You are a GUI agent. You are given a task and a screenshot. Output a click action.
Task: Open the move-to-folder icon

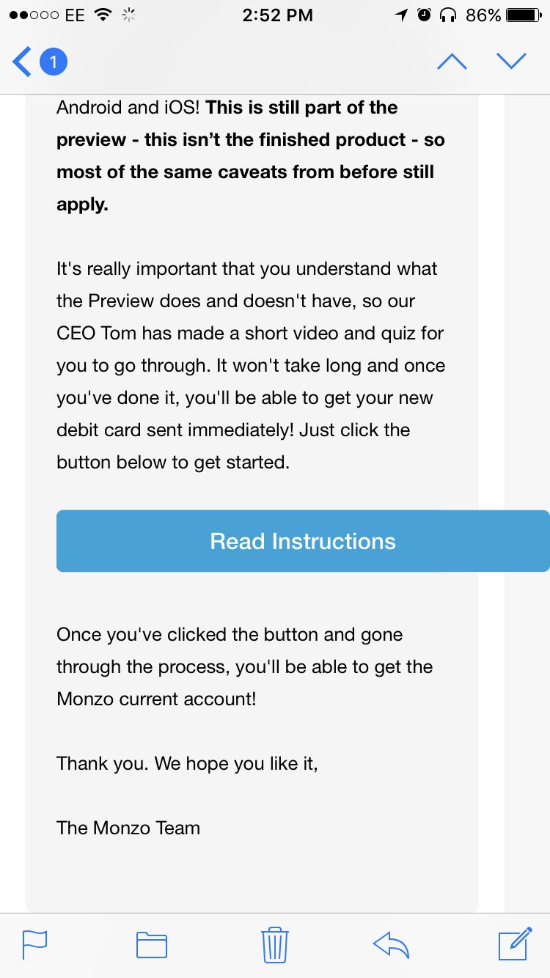152,944
